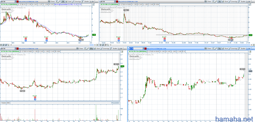Viewport: 255px width, 122px height.
Task: Open DELCATH SYSTEMS INC COM link, top-left chart
Action: pos(28,2)
